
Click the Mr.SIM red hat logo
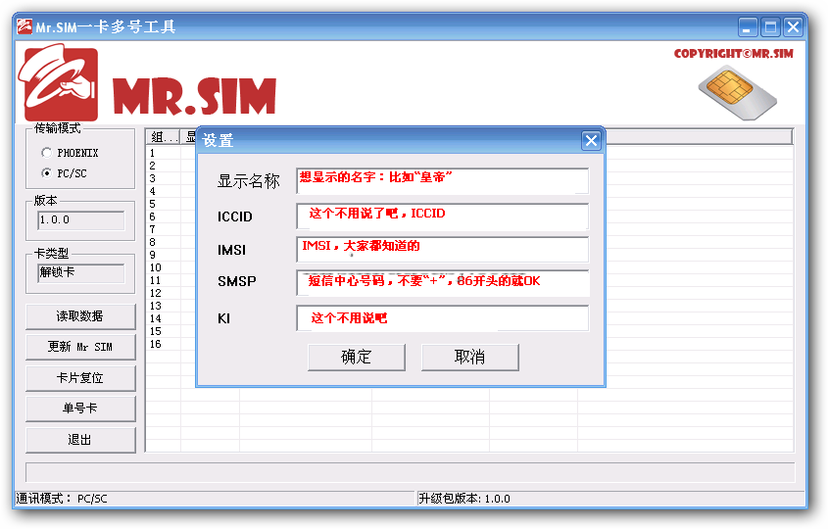point(58,82)
